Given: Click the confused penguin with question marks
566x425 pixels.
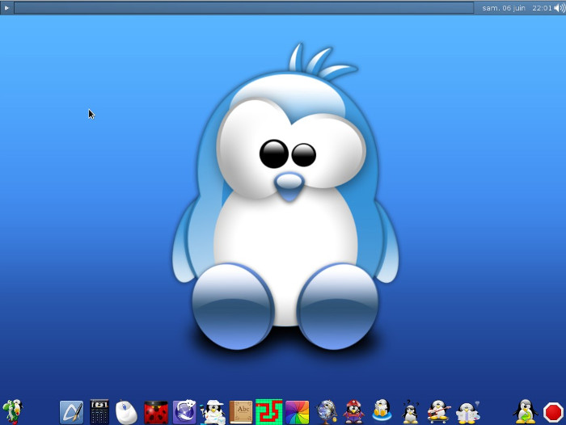Looking at the screenshot, I should point(410,412).
